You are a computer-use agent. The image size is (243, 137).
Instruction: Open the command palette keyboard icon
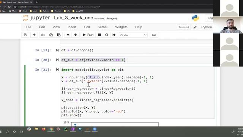click(154, 35)
